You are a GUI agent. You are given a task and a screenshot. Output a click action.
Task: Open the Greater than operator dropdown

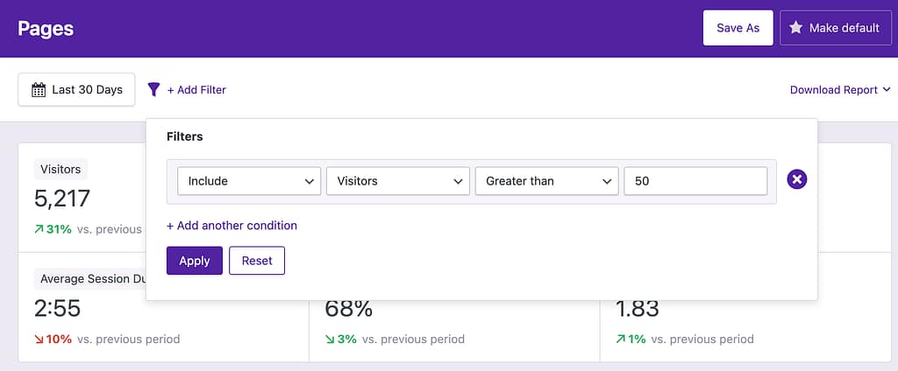pyautogui.click(x=547, y=181)
